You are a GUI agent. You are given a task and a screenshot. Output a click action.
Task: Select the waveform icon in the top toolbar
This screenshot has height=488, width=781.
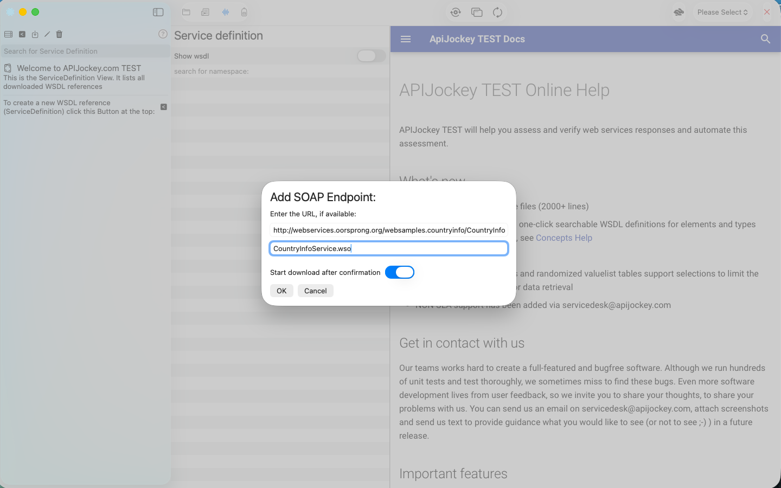pyautogui.click(x=225, y=12)
